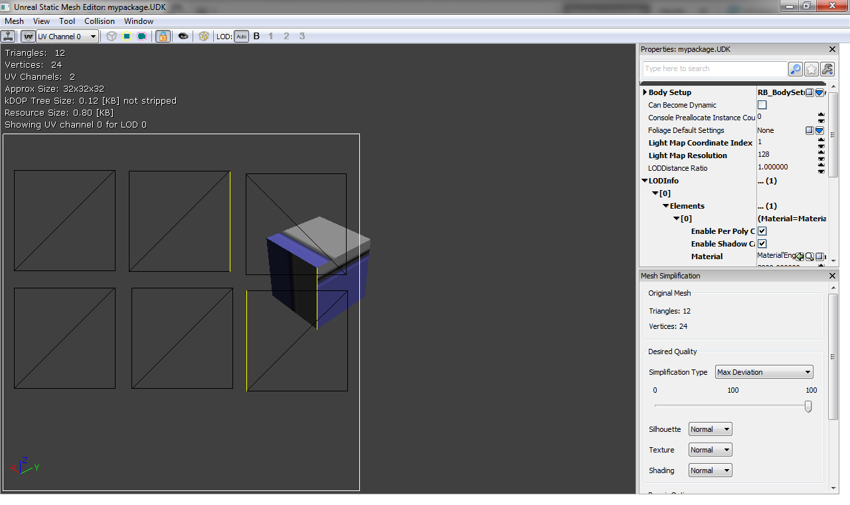Click the wrench options icon in Properties

[x=827, y=69]
